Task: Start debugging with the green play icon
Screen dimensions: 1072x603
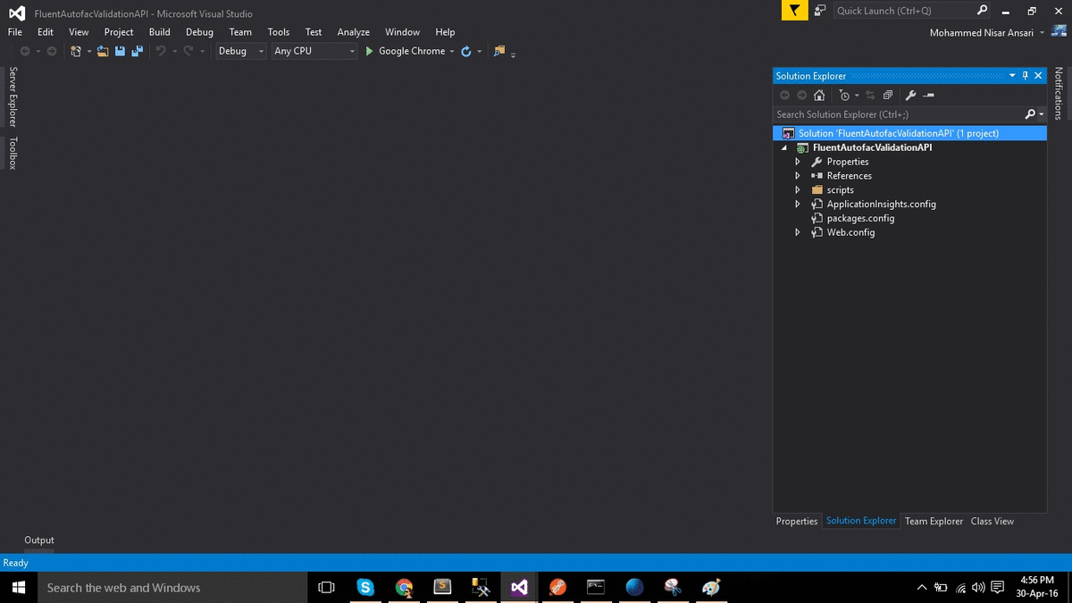Action: tap(369, 51)
